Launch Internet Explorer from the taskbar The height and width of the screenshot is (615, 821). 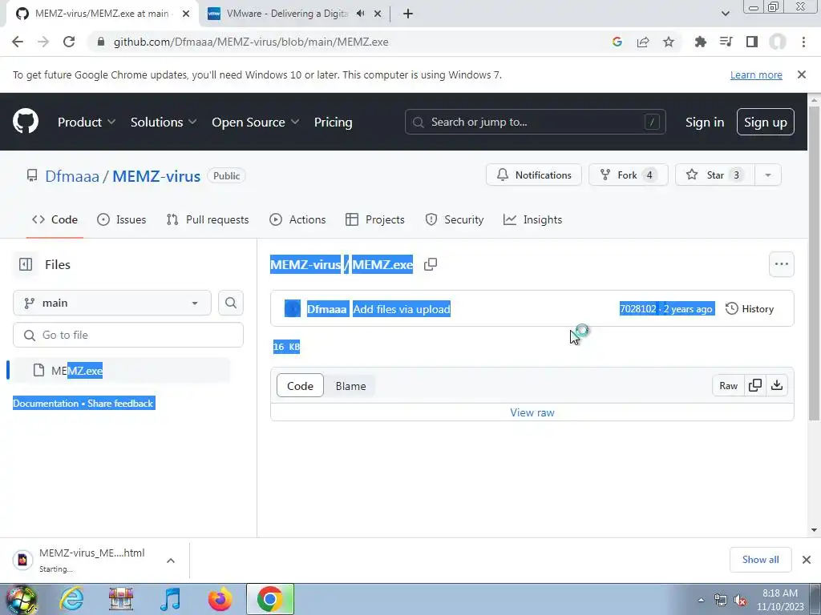71,599
